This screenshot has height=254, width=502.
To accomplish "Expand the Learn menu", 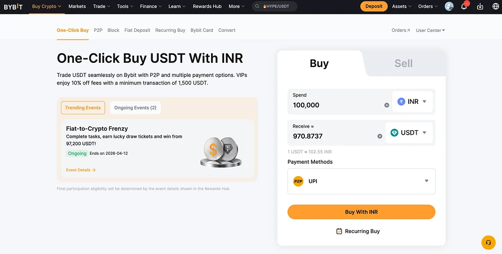I will point(177,6).
